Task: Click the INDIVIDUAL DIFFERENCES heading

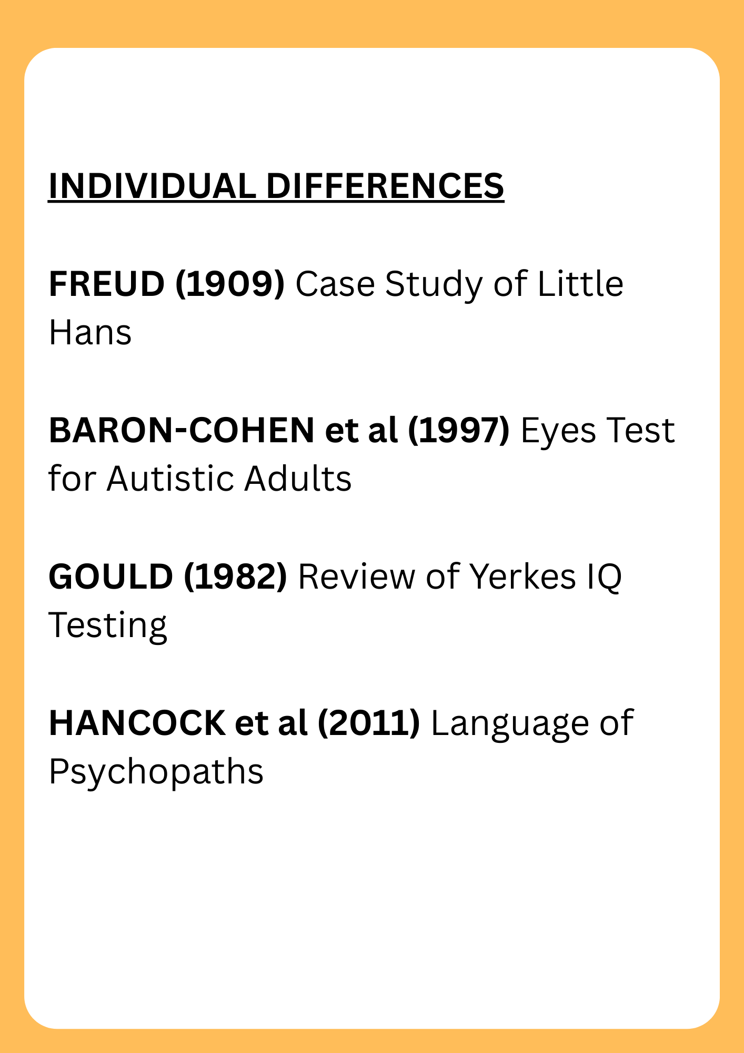Action: (x=276, y=186)
